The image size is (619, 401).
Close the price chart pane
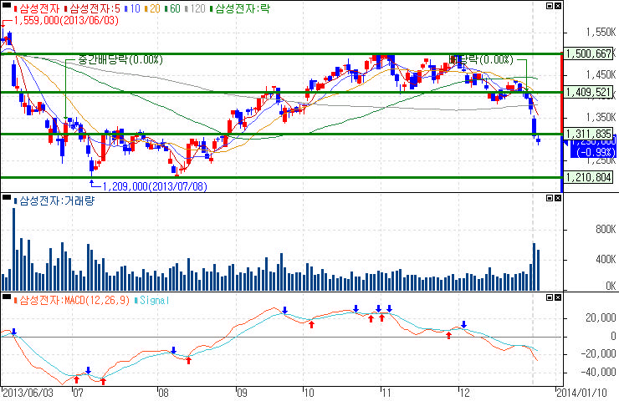(557, 6)
